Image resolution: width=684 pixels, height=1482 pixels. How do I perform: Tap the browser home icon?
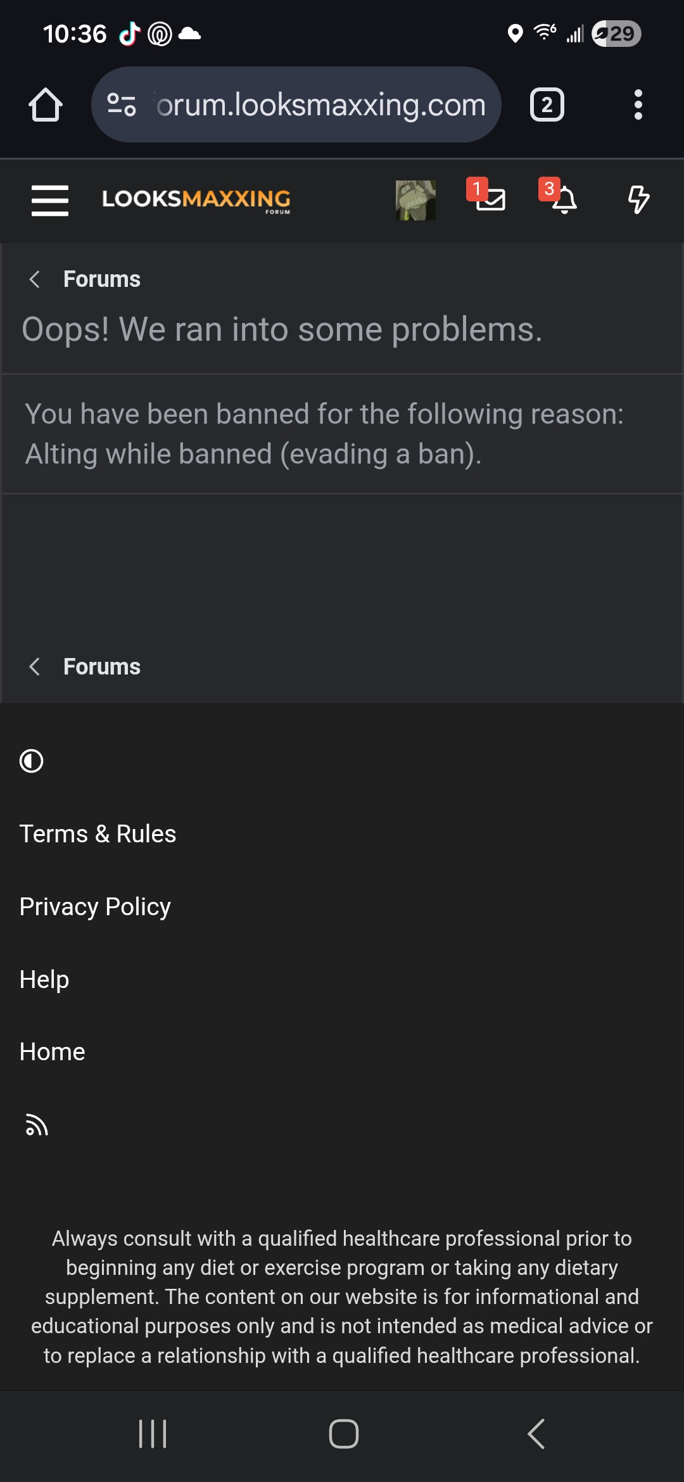(46, 104)
